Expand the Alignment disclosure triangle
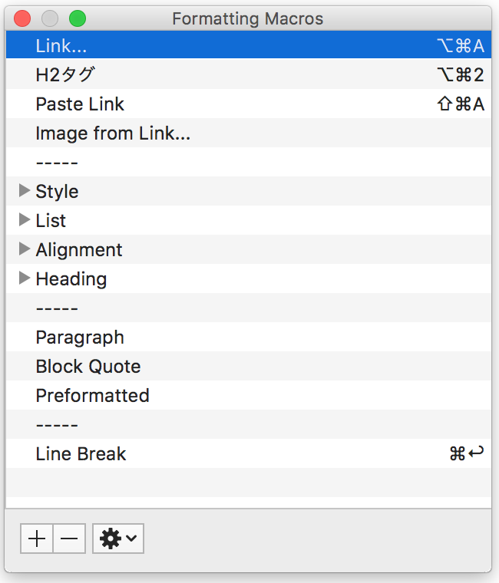Image resolution: width=499 pixels, height=583 pixels. tap(25, 249)
